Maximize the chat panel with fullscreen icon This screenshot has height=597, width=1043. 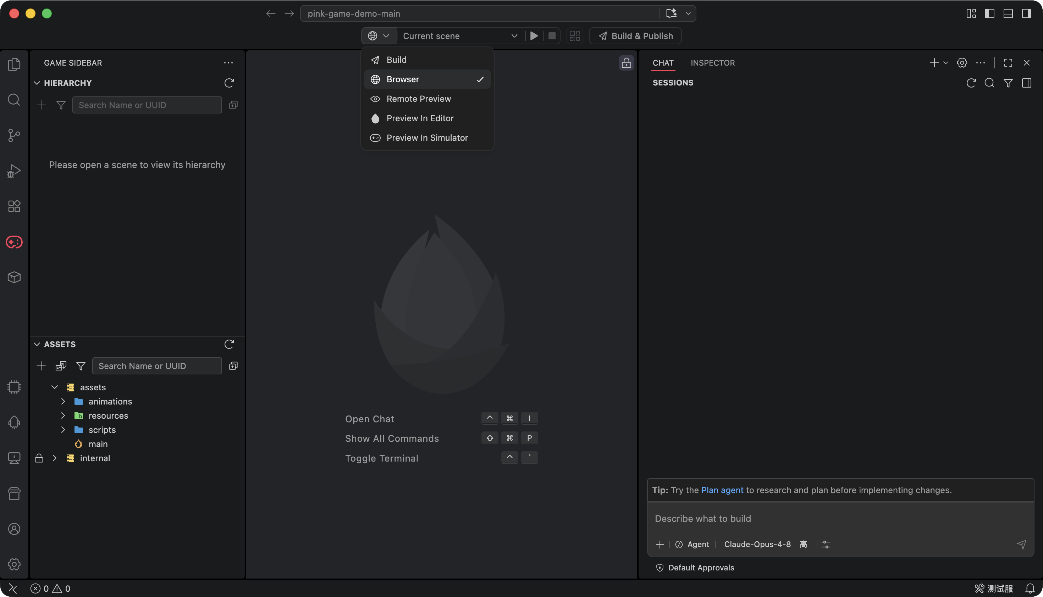(1008, 63)
